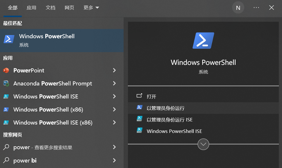Click the Windows PowerShell ISE (x86) icon

[x=6, y=122]
